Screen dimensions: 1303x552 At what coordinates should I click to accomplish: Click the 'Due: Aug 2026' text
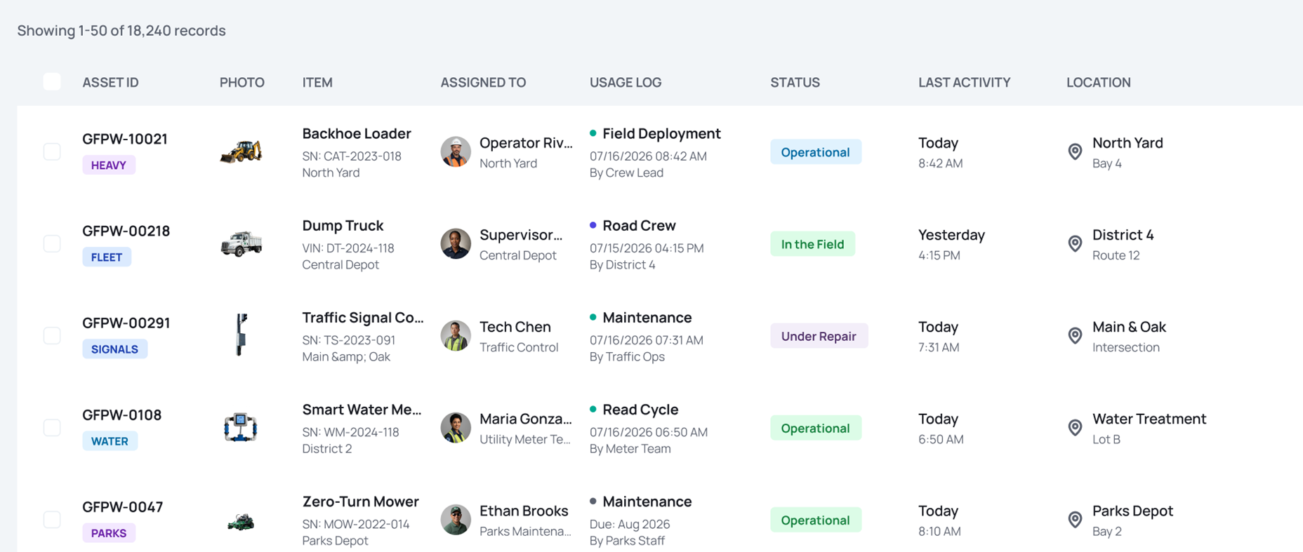[630, 524]
